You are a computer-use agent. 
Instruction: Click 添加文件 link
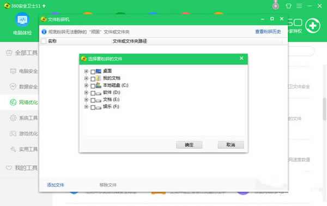tap(56, 185)
